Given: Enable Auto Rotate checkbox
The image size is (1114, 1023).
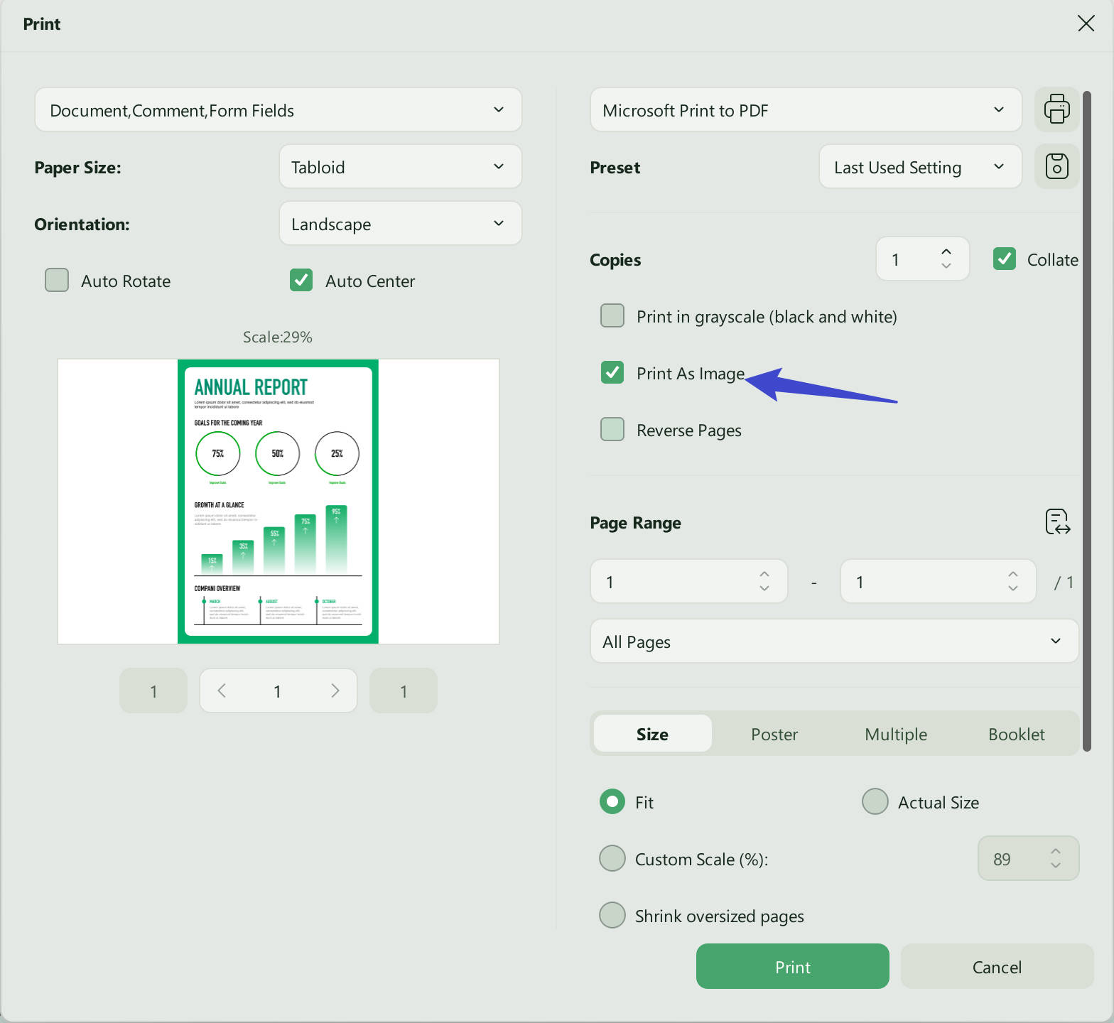Looking at the screenshot, I should click(x=57, y=280).
